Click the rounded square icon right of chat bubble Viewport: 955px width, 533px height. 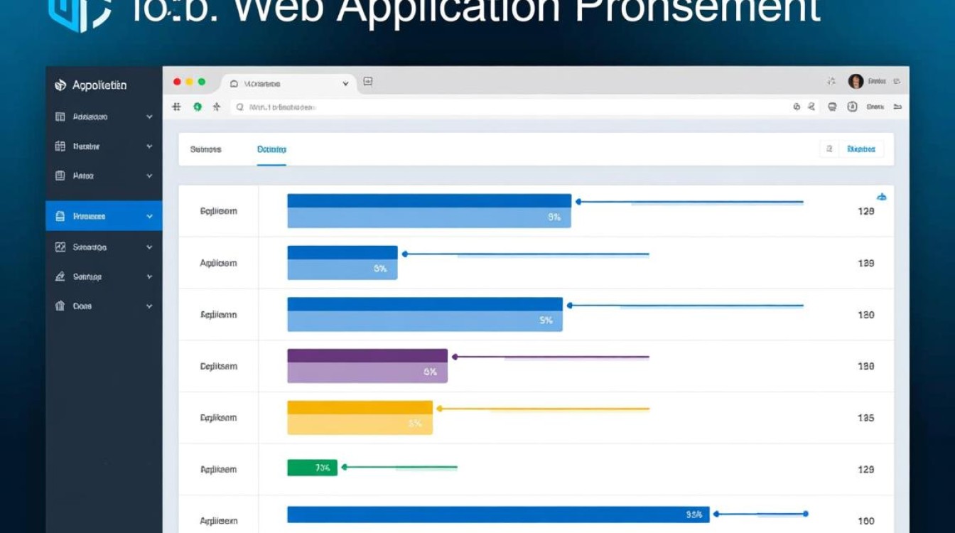852,107
